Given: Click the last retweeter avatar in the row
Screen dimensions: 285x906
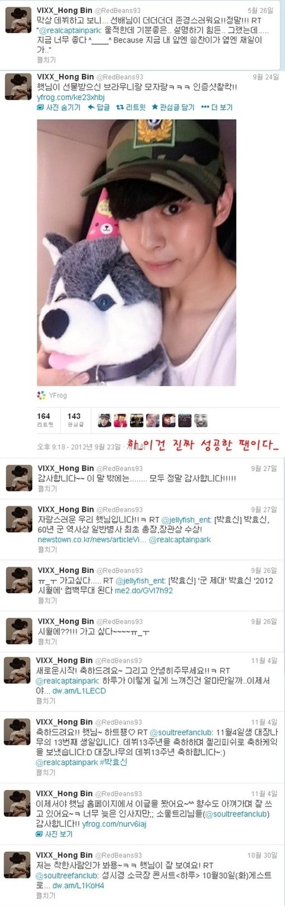Looking at the screenshot, I should (201, 421).
